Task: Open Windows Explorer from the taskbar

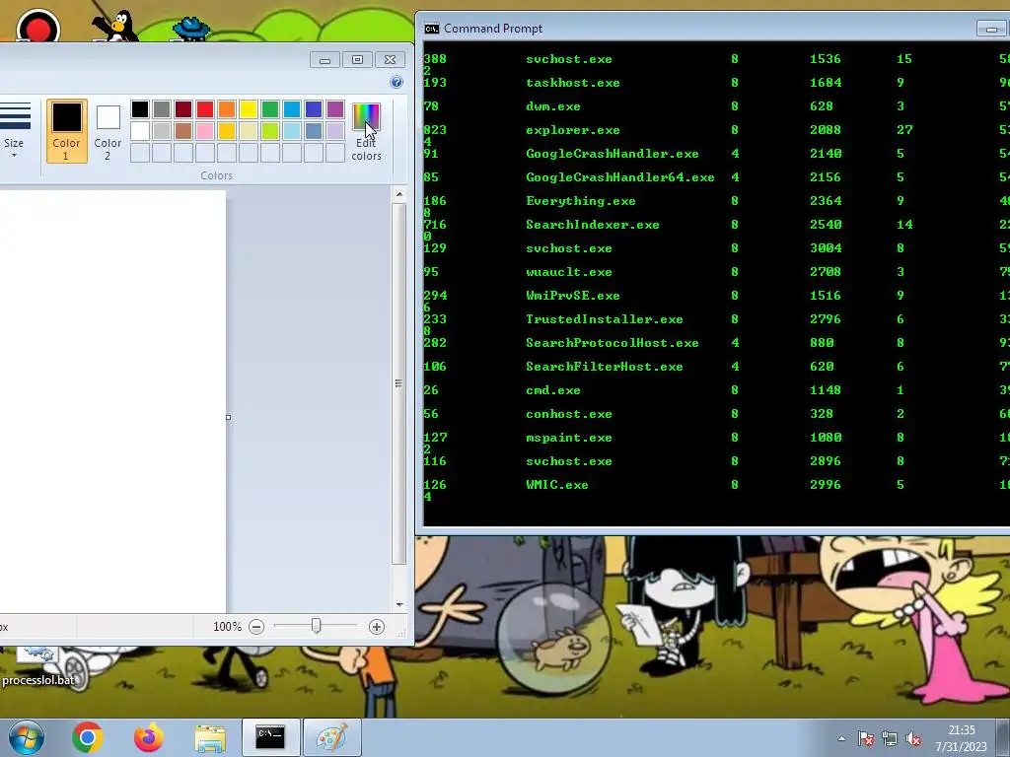Action: coord(210,737)
